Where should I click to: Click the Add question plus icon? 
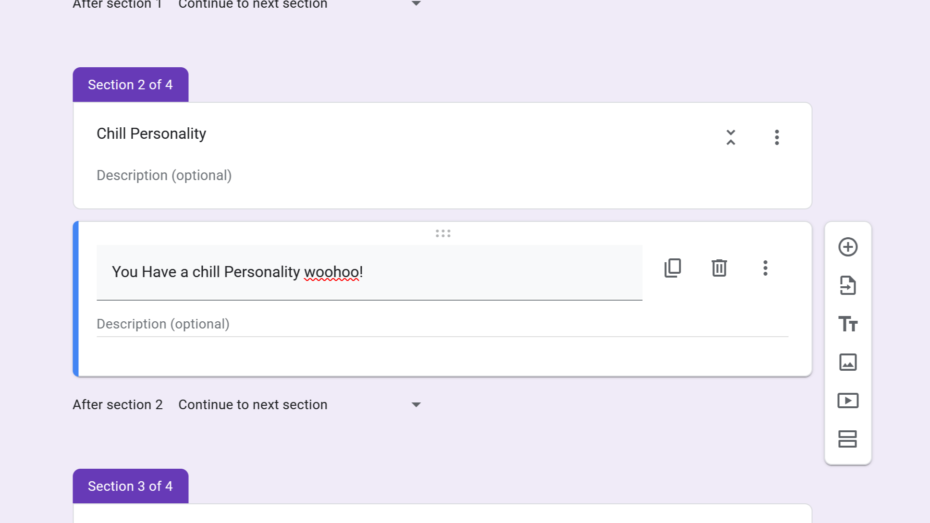[x=848, y=247]
